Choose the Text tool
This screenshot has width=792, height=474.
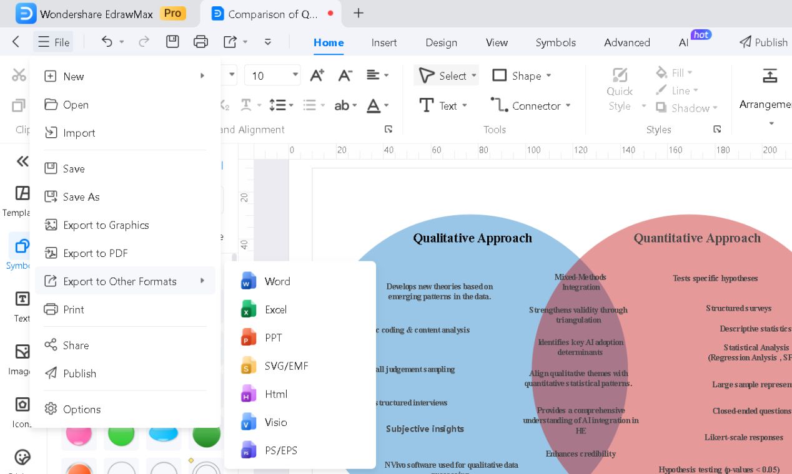(x=443, y=105)
